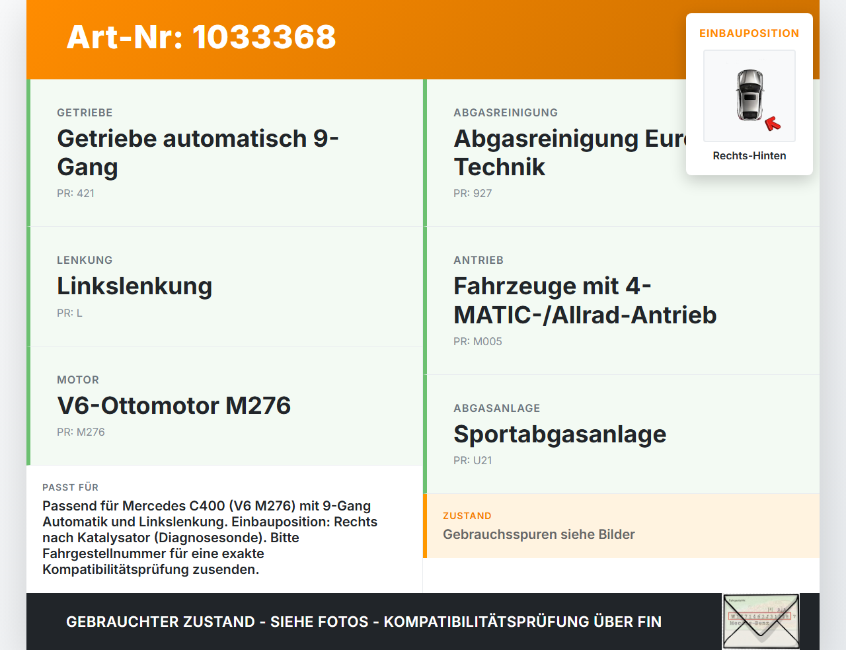The height and width of the screenshot is (650, 846).
Task: Click the 'PR: 927' code
Action: [x=473, y=193]
